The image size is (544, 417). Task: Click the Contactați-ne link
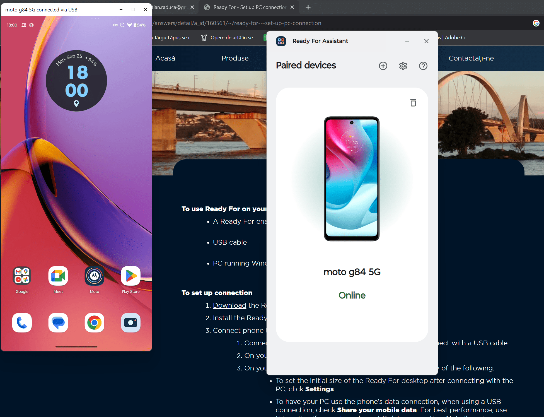click(x=471, y=58)
